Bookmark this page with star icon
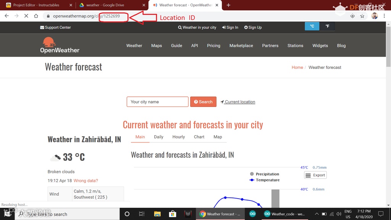 (362, 16)
